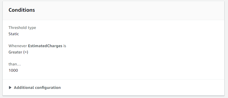
Task: Click the word 'Additional' in expander label
Action: (24, 88)
